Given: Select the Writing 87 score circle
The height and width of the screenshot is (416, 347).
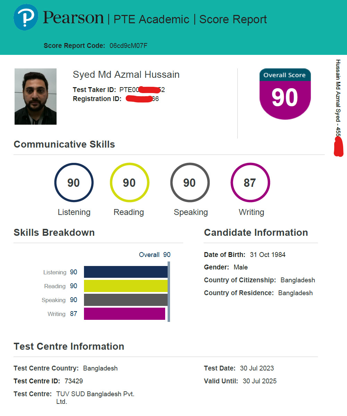Looking at the screenshot, I should click(x=250, y=183).
